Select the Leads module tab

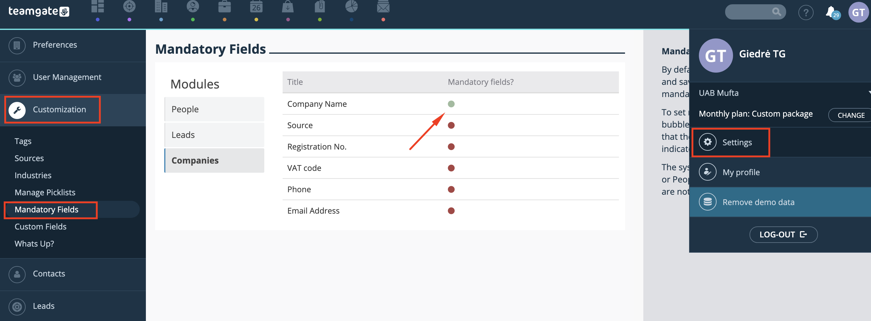tap(214, 135)
